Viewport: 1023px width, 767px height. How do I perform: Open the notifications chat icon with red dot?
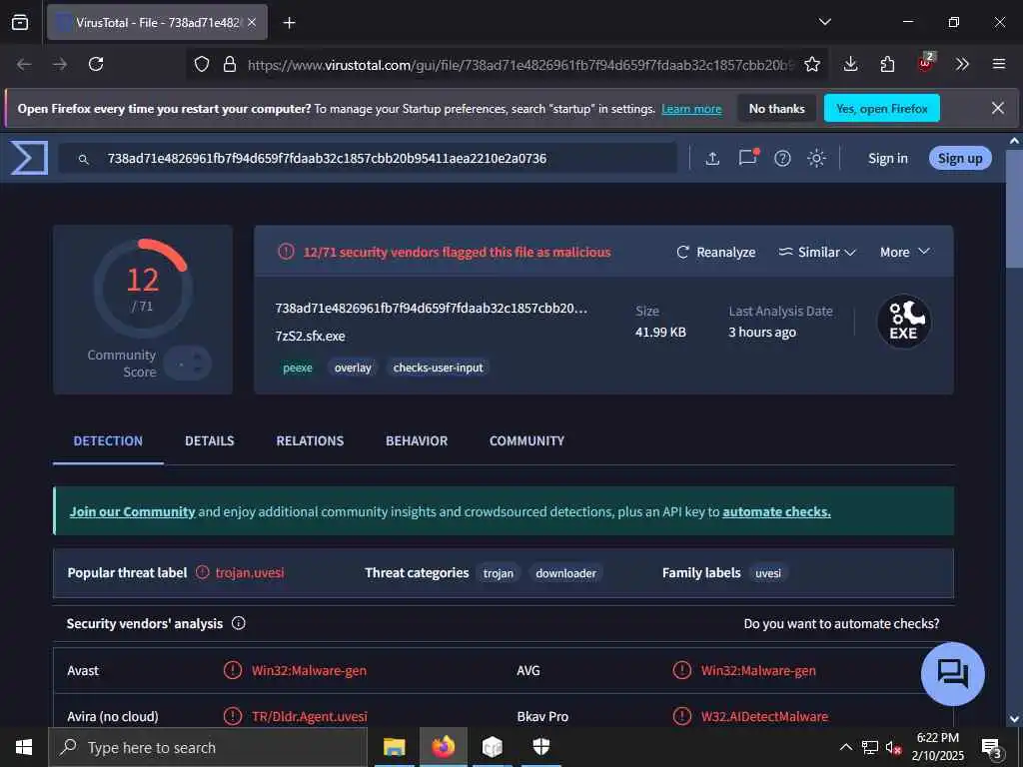pyautogui.click(x=747, y=157)
